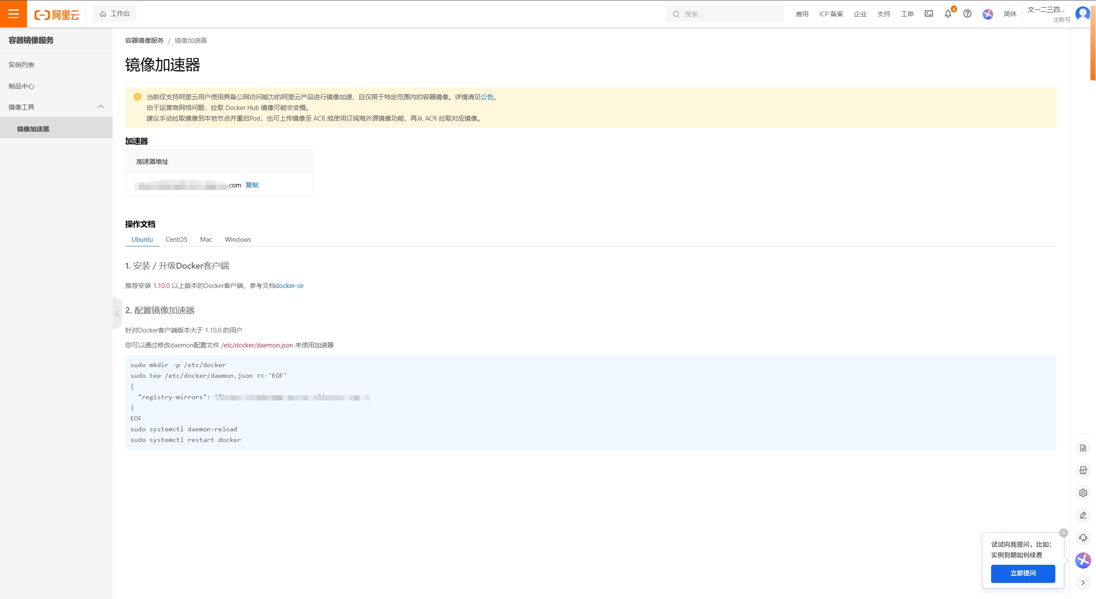Click the API debug icon in right toolbar

pyautogui.click(x=1083, y=470)
